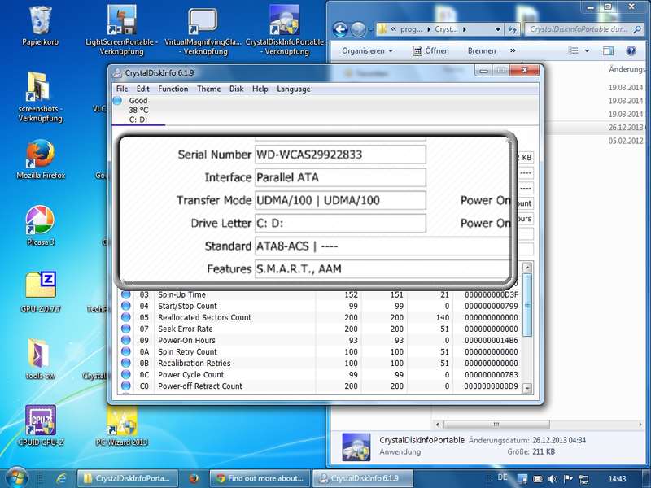Open the Papierkorb recycle bin
This screenshot has height=488, width=651.
(x=41, y=20)
